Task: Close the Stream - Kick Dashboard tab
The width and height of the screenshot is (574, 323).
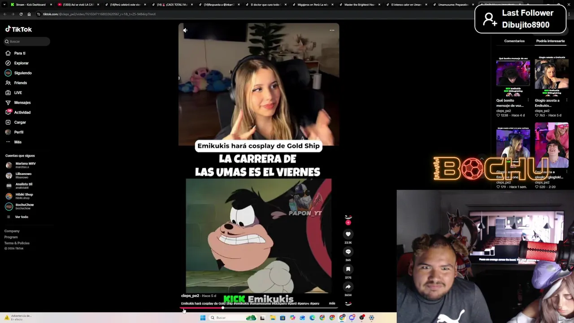Action: point(51,4)
